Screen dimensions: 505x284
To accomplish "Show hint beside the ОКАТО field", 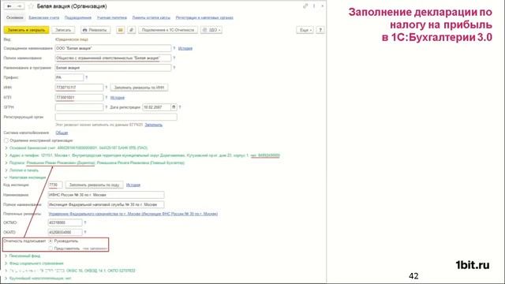I will (85, 232).
